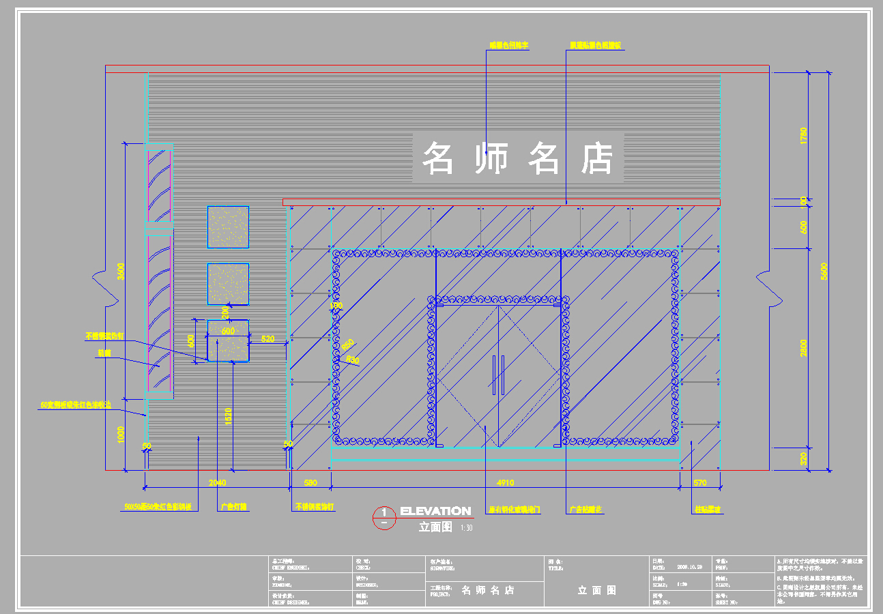The width and height of the screenshot is (883, 614).
Task: Click the 520 horizontal dimension value
Action: point(267,339)
